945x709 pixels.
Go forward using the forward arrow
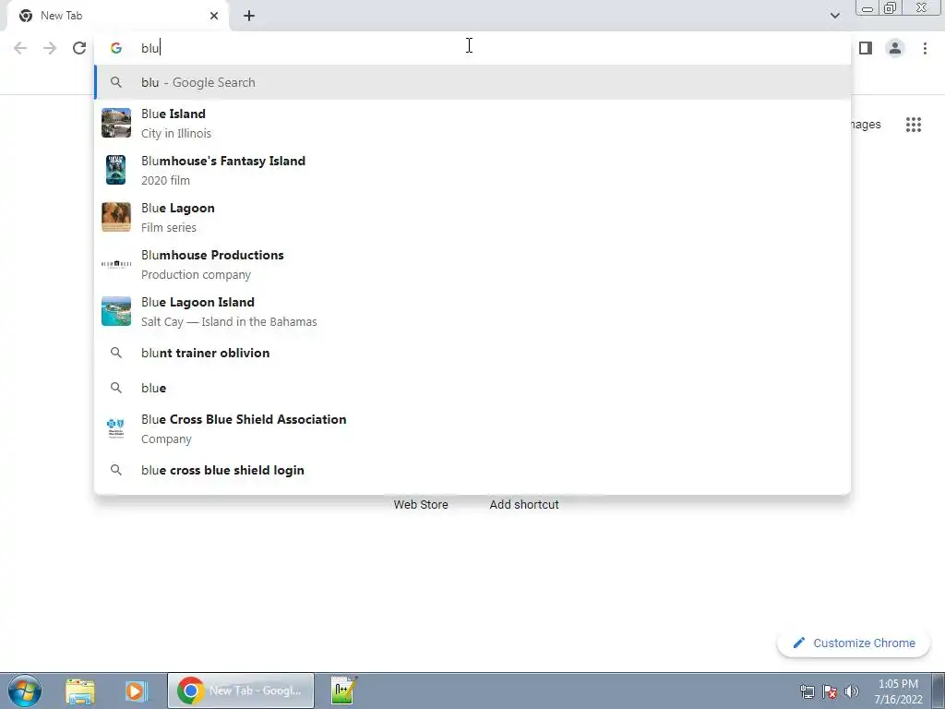[50, 48]
